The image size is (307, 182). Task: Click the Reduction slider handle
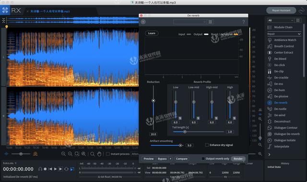153,101
